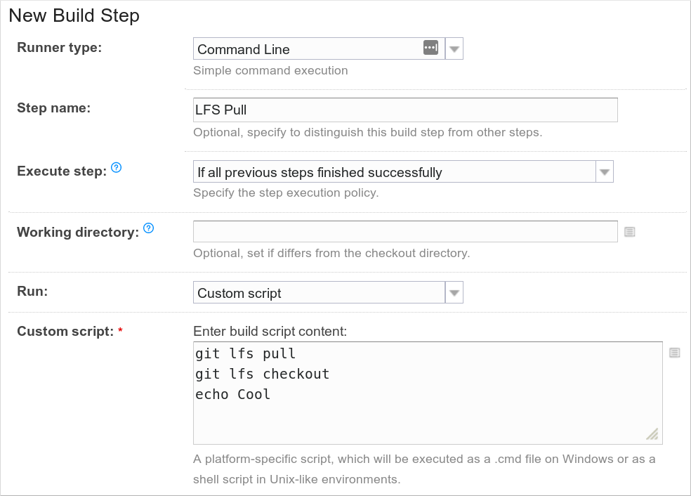The height and width of the screenshot is (496, 691).
Task: Focus the empty Working directory field
Action: (x=405, y=232)
